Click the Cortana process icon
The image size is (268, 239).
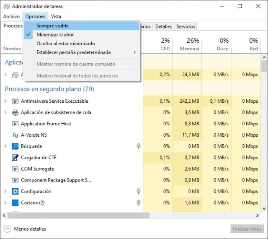(15, 203)
